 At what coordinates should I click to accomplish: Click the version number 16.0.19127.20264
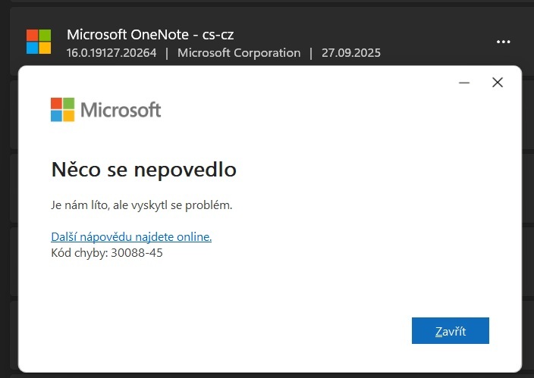(112, 53)
